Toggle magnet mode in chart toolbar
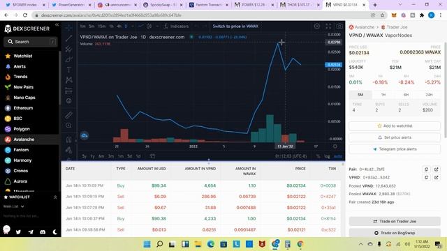This screenshot has height=251, width=447. pos(68,139)
